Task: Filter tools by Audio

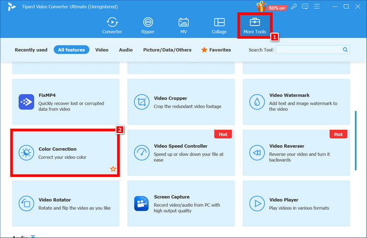Action: (126, 50)
